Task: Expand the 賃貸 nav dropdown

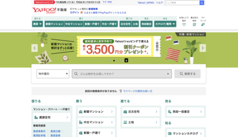Action: pos(37,24)
